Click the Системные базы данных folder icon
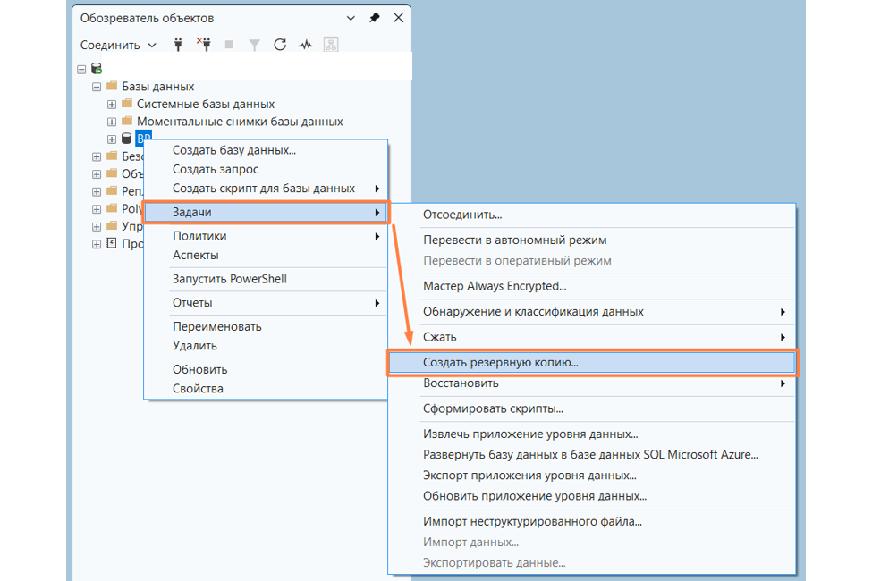The width and height of the screenshot is (872, 581). point(127,104)
